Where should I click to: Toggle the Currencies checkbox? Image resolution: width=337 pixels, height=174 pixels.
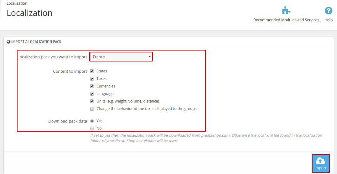92,86
